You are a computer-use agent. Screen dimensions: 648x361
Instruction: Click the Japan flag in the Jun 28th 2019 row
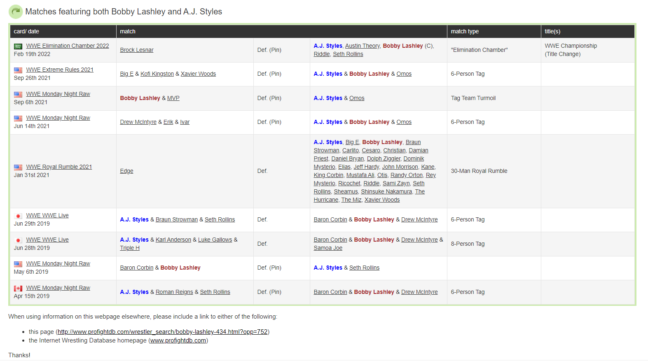[18, 240]
